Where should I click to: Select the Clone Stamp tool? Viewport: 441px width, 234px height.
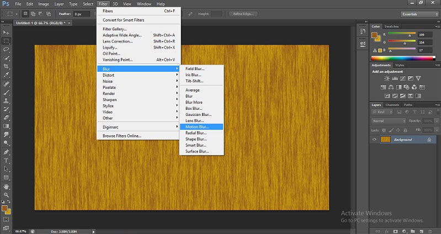click(6, 100)
